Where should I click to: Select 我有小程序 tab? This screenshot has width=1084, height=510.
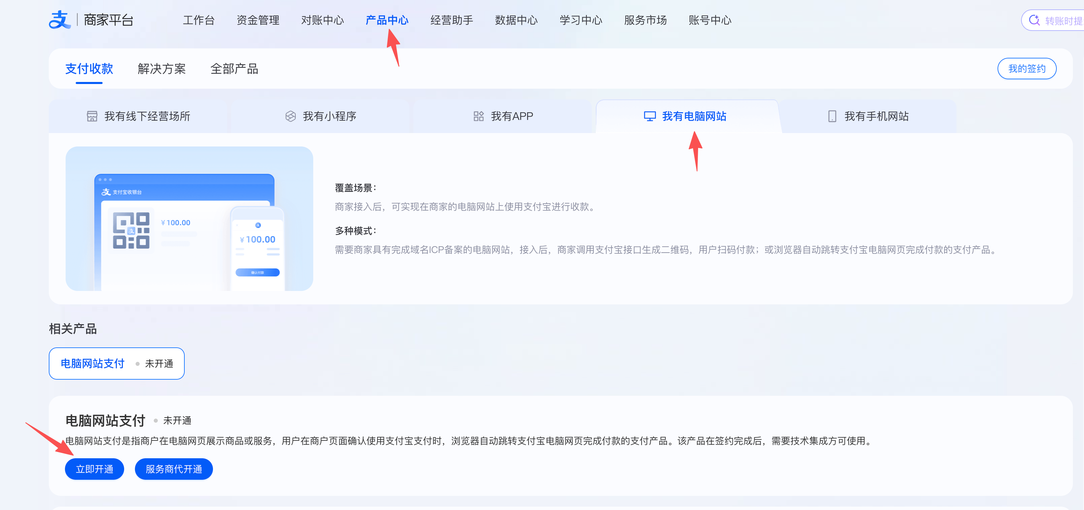[321, 116]
